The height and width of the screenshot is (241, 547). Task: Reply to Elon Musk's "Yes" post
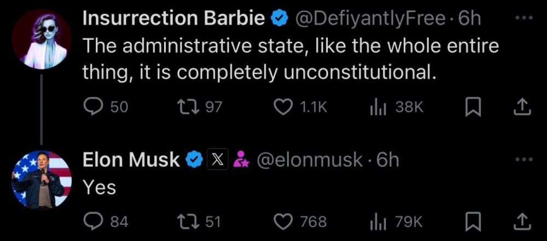[91, 221]
